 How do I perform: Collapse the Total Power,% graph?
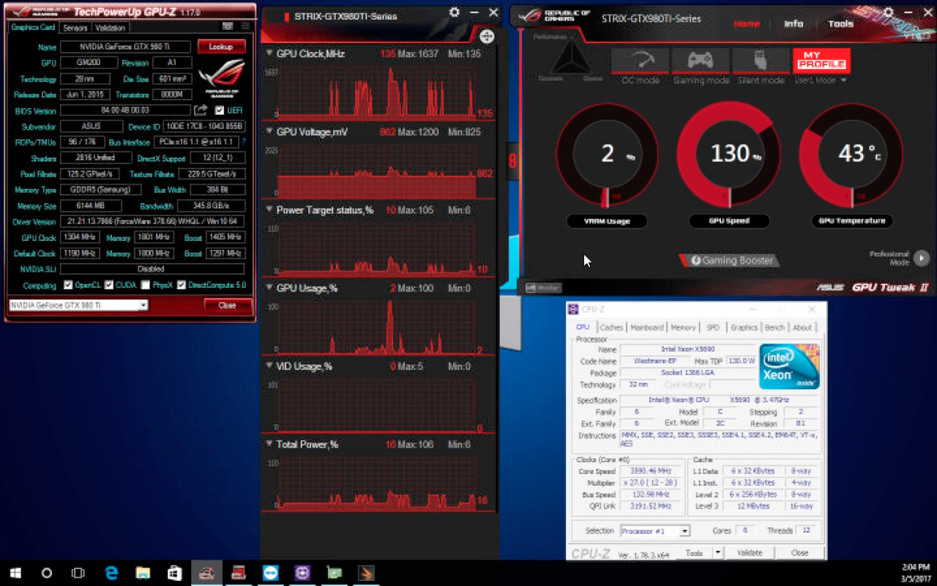269,445
